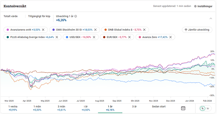Remove PLUS Allabolag Sverige Index comparison
The height and width of the screenshot is (114, 217).
pyautogui.click(x=57, y=37)
